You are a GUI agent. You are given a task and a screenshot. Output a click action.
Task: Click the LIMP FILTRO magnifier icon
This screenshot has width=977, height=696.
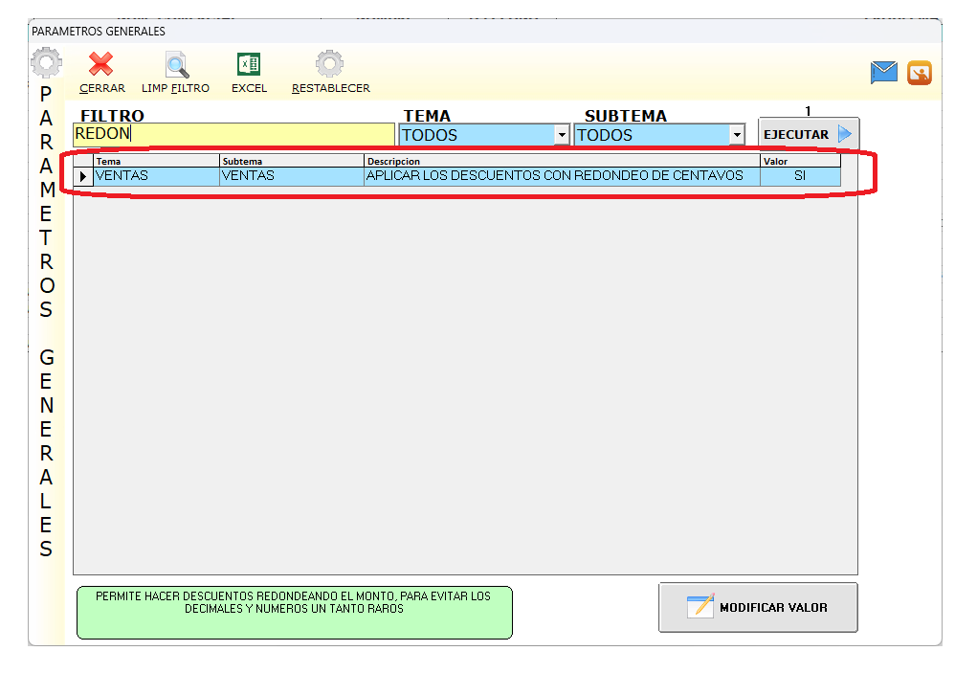[176, 65]
